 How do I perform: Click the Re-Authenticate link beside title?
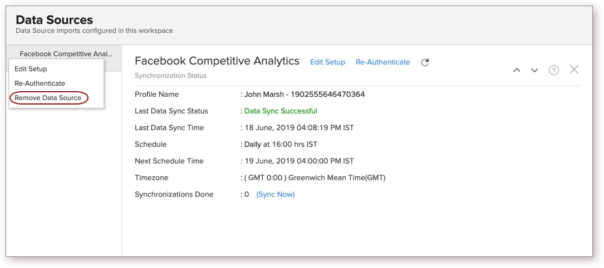click(x=382, y=62)
